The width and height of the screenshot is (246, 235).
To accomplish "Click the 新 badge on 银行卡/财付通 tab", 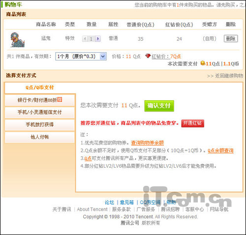I will (60, 99).
